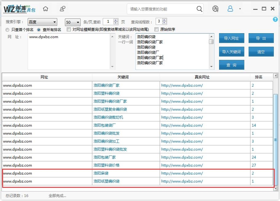Open the user account icon
Image resolution: width=280 pixels, height=201 pixels.
click(x=230, y=9)
